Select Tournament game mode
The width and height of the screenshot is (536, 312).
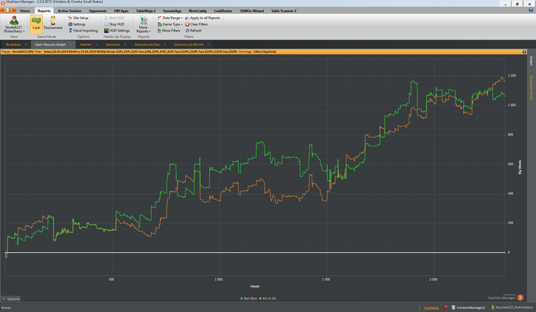(53, 23)
